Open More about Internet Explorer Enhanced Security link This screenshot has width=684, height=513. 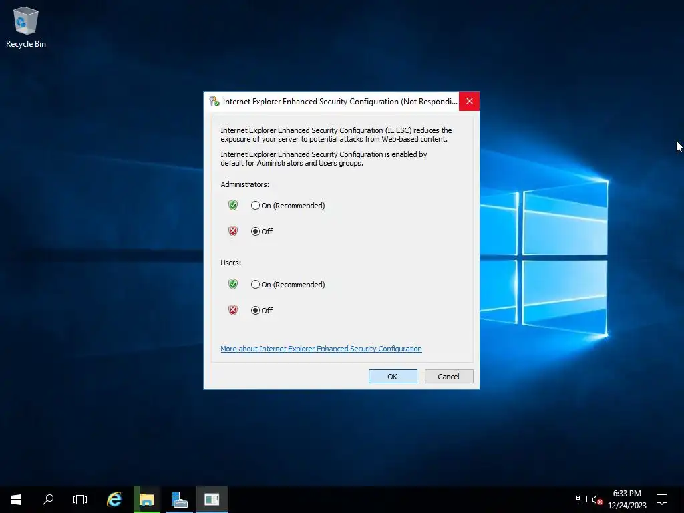point(321,349)
